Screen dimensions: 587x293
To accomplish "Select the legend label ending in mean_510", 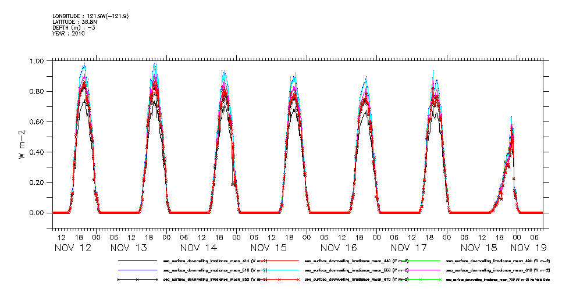I will [215, 270].
